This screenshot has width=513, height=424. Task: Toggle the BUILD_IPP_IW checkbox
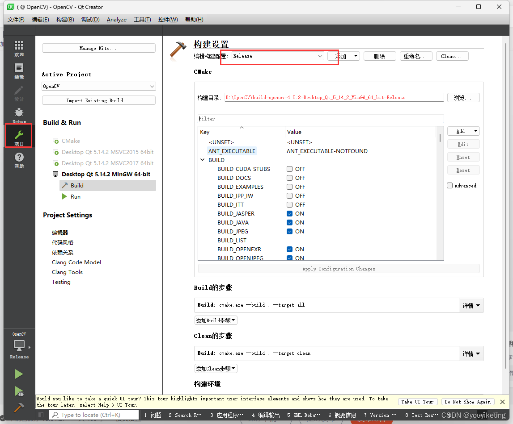[289, 196]
